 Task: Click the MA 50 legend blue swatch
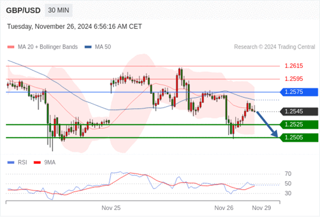88,47
